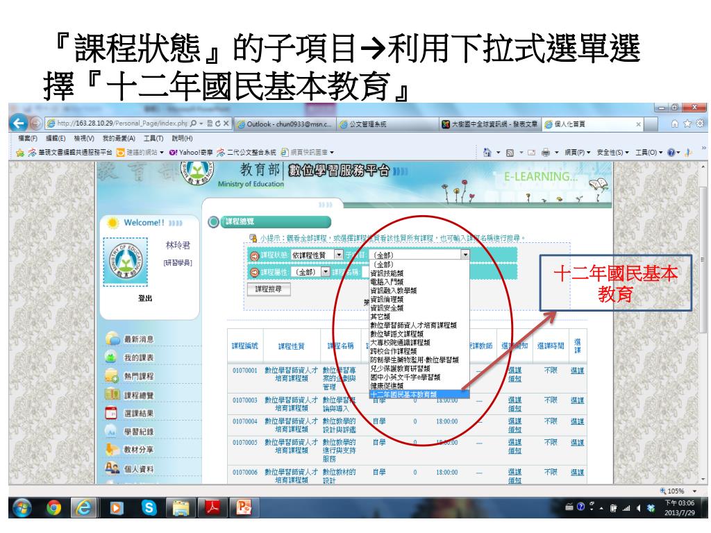Open the 網頁(P) command bar dropdown
The height and width of the screenshot is (533, 711).
click(x=577, y=153)
